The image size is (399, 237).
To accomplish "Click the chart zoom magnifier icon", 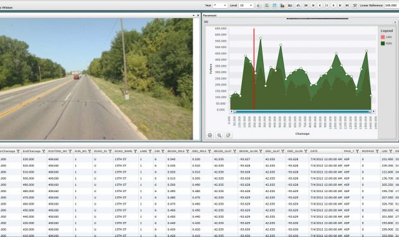I will point(219,135).
